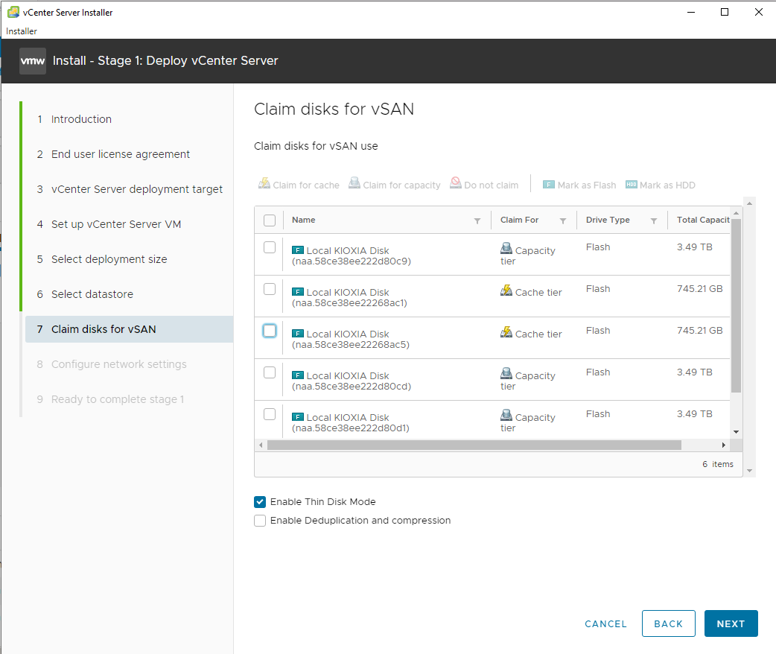Click the Mark as Flash label
The width and height of the screenshot is (776, 654).
coord(587,185)
